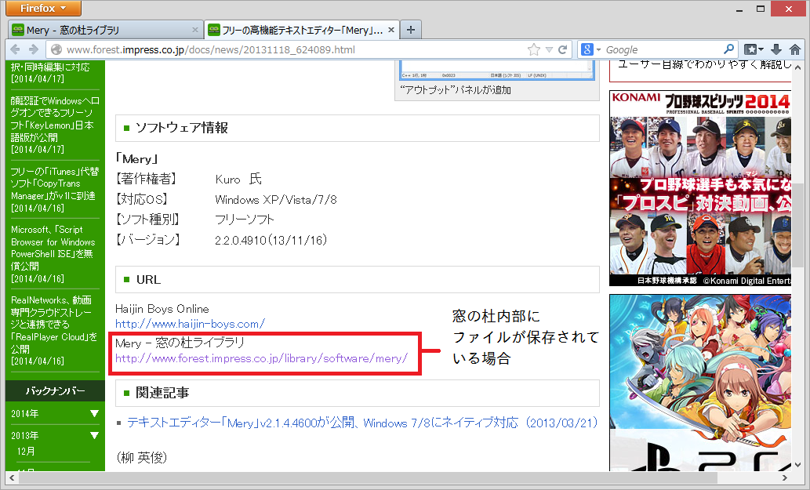Reload the page with the refresh icon
This screenshot has height=490, width=810.
(562, 49)
